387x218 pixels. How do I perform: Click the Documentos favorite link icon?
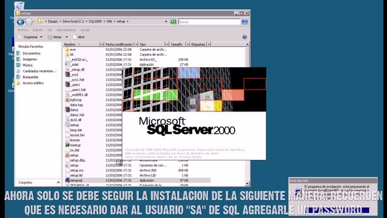[x=19, y=53]
